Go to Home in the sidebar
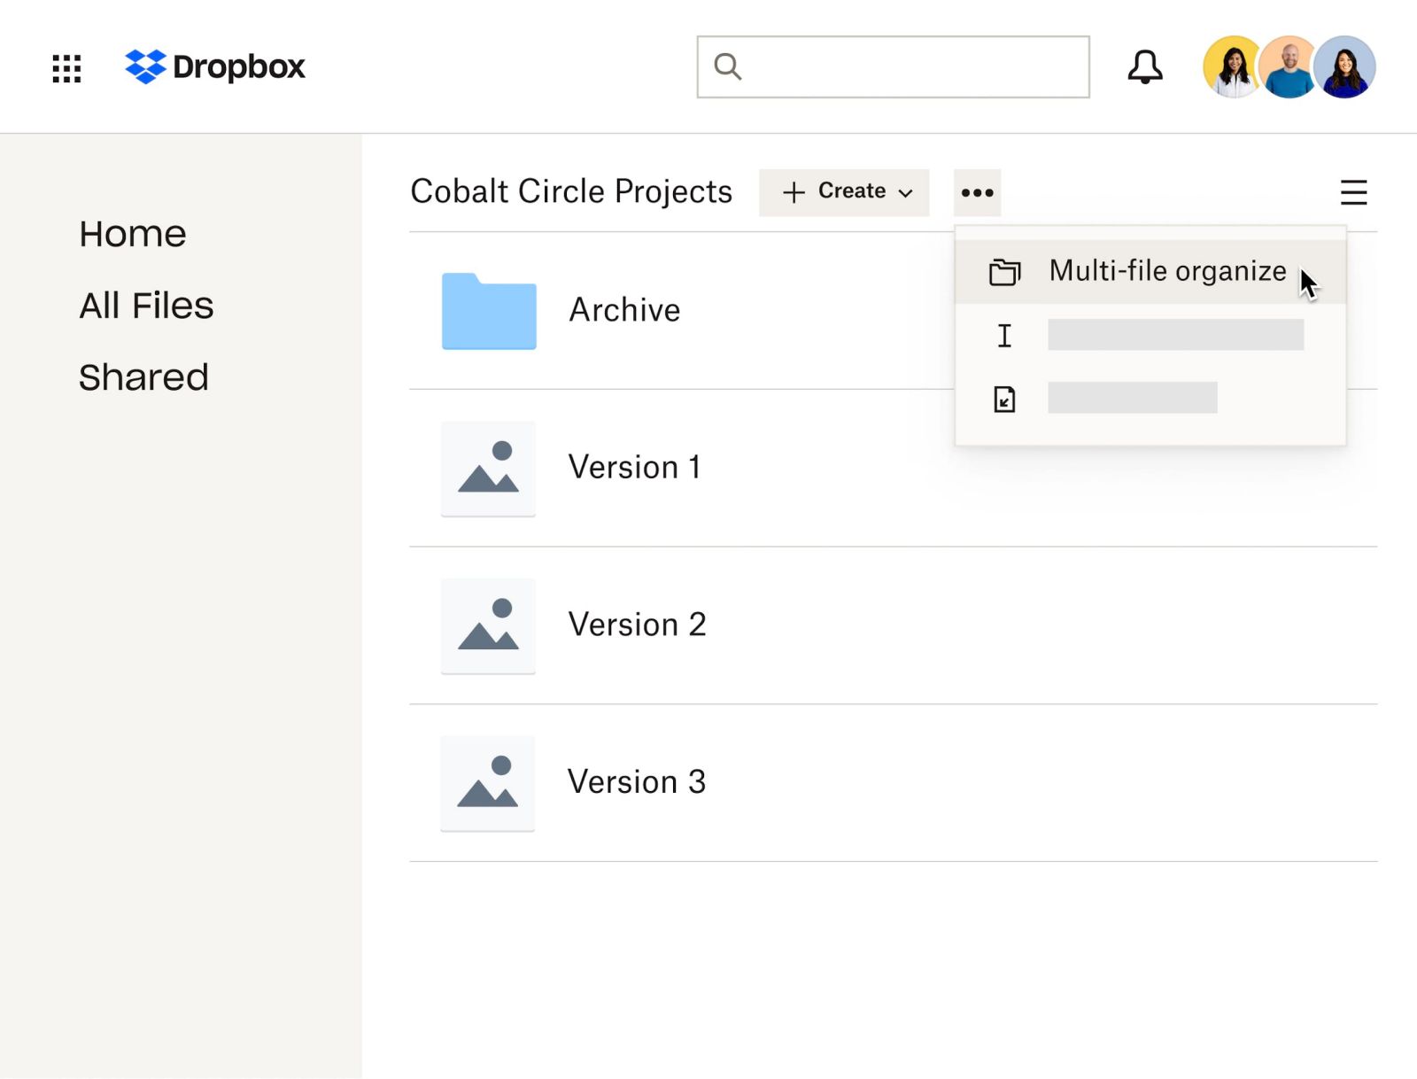1417x1079 pixels. pos(132,233)
